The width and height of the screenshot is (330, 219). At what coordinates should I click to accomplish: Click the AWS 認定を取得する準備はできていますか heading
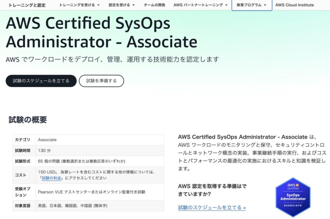click(212, 190)
